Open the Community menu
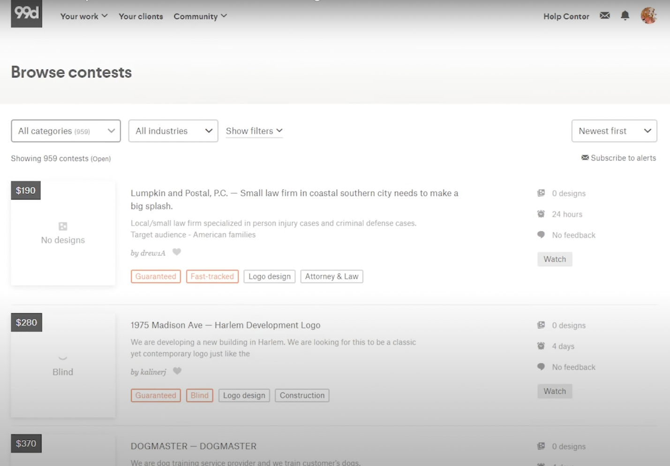The width and height of the screenshot is (670, 466). click(x=200, y=16)
